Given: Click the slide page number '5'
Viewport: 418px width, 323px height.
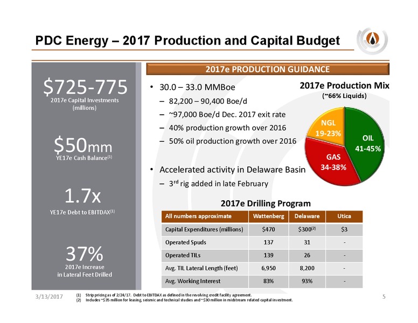Looking at the screenshot, I should [x=384, y=297].
